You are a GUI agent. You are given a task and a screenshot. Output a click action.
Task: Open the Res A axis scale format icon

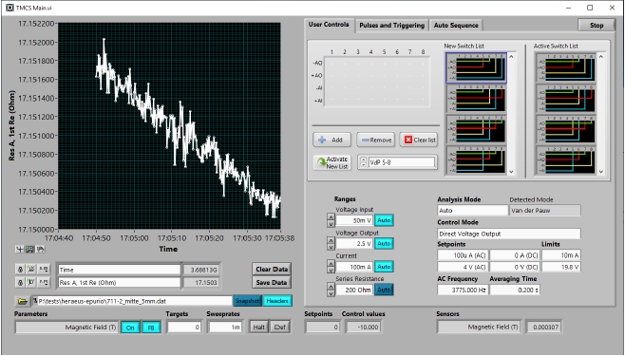coord(44,282)
